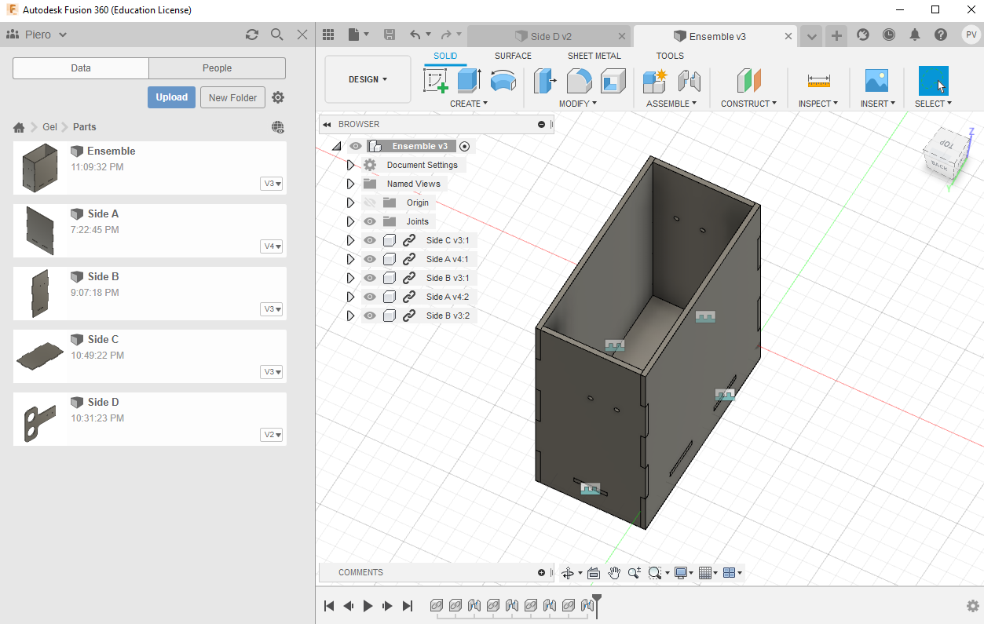The height and width of the screenshot is (624, 984).
Task: Hide component Side A v4:2
Action: click(370, 297)
